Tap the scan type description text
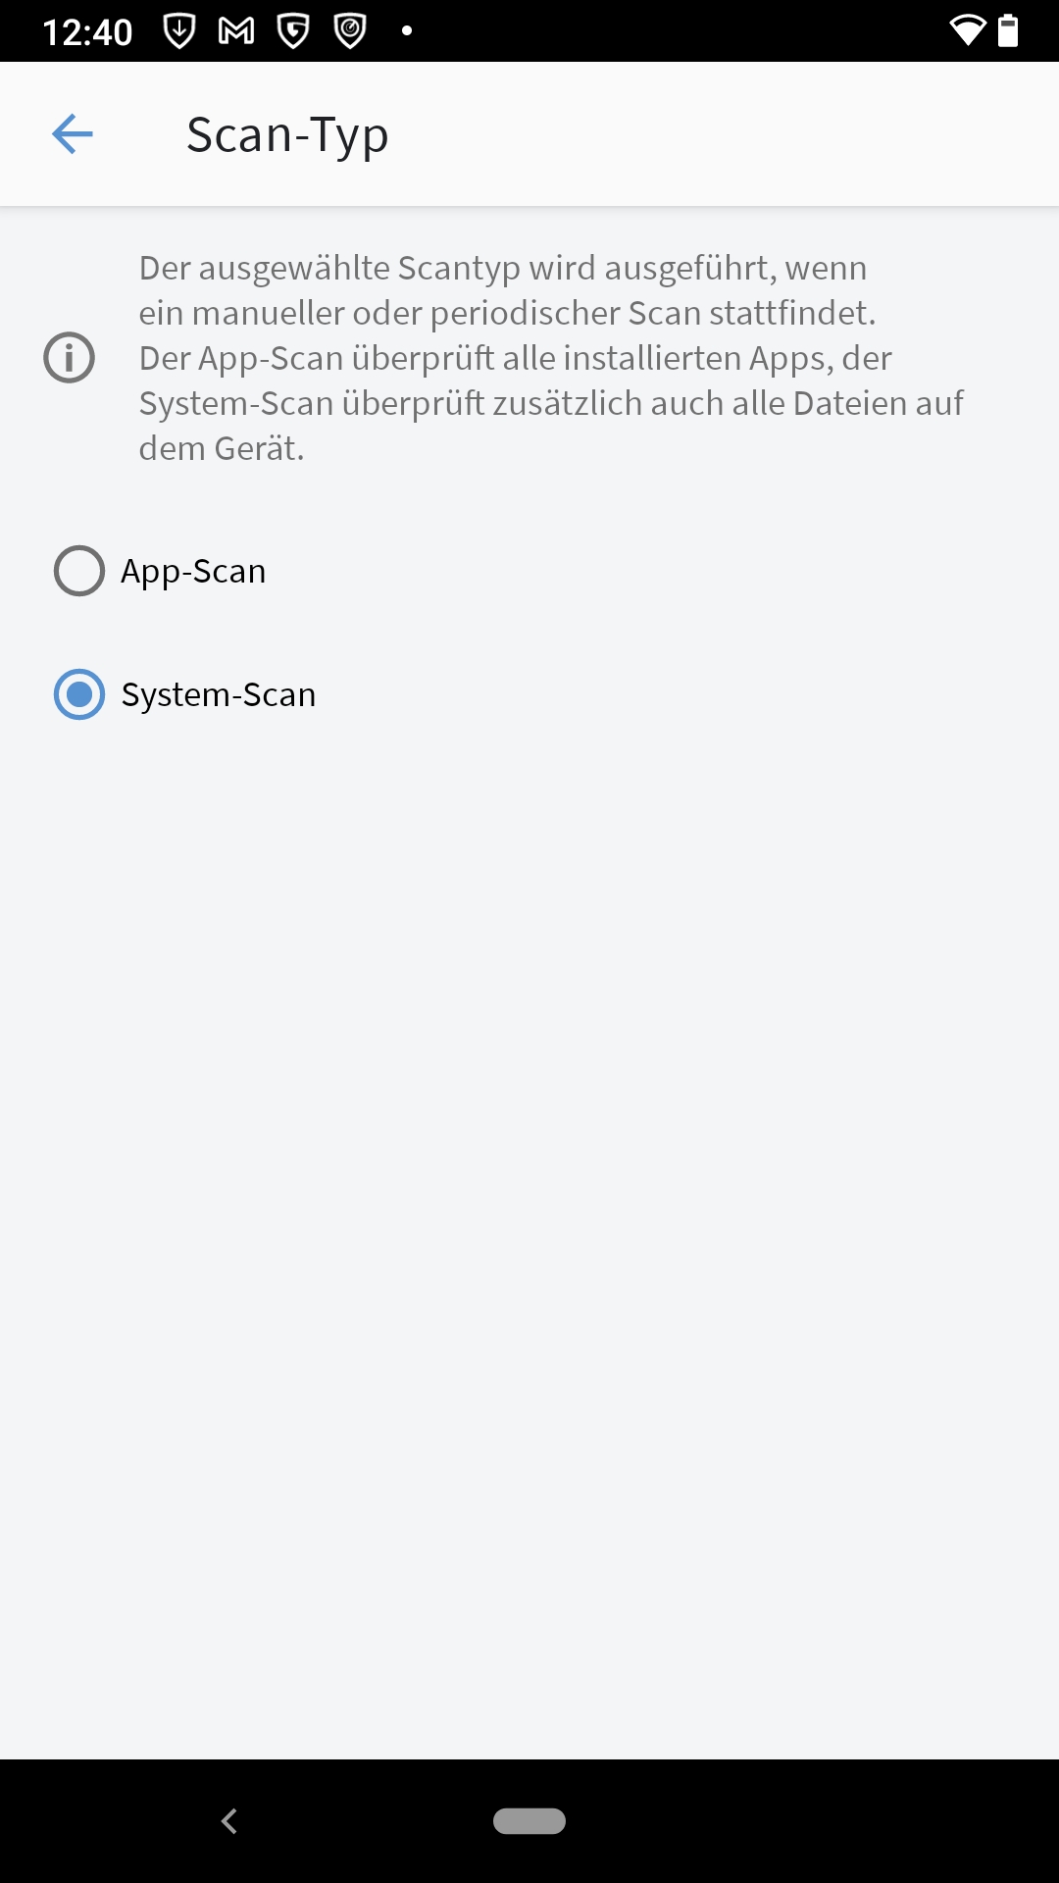Screen dimensions: 1059x1883 click(549, 358)
